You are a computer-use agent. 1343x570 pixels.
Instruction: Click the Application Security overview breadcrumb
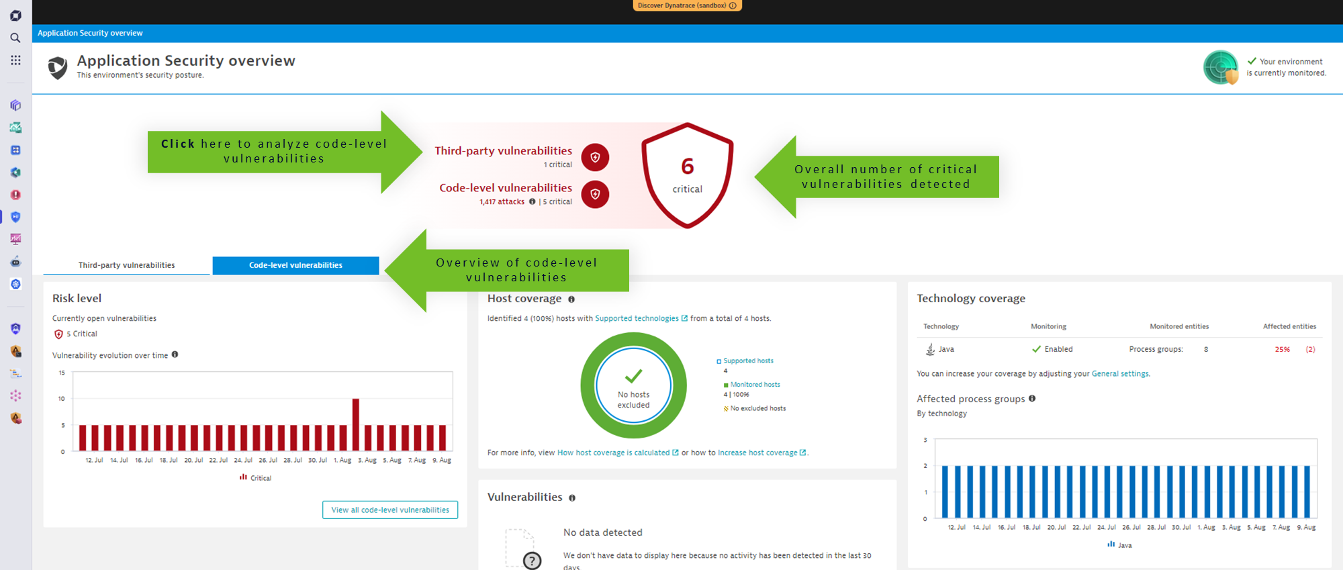pyautogui.click(x=90, y=33)
